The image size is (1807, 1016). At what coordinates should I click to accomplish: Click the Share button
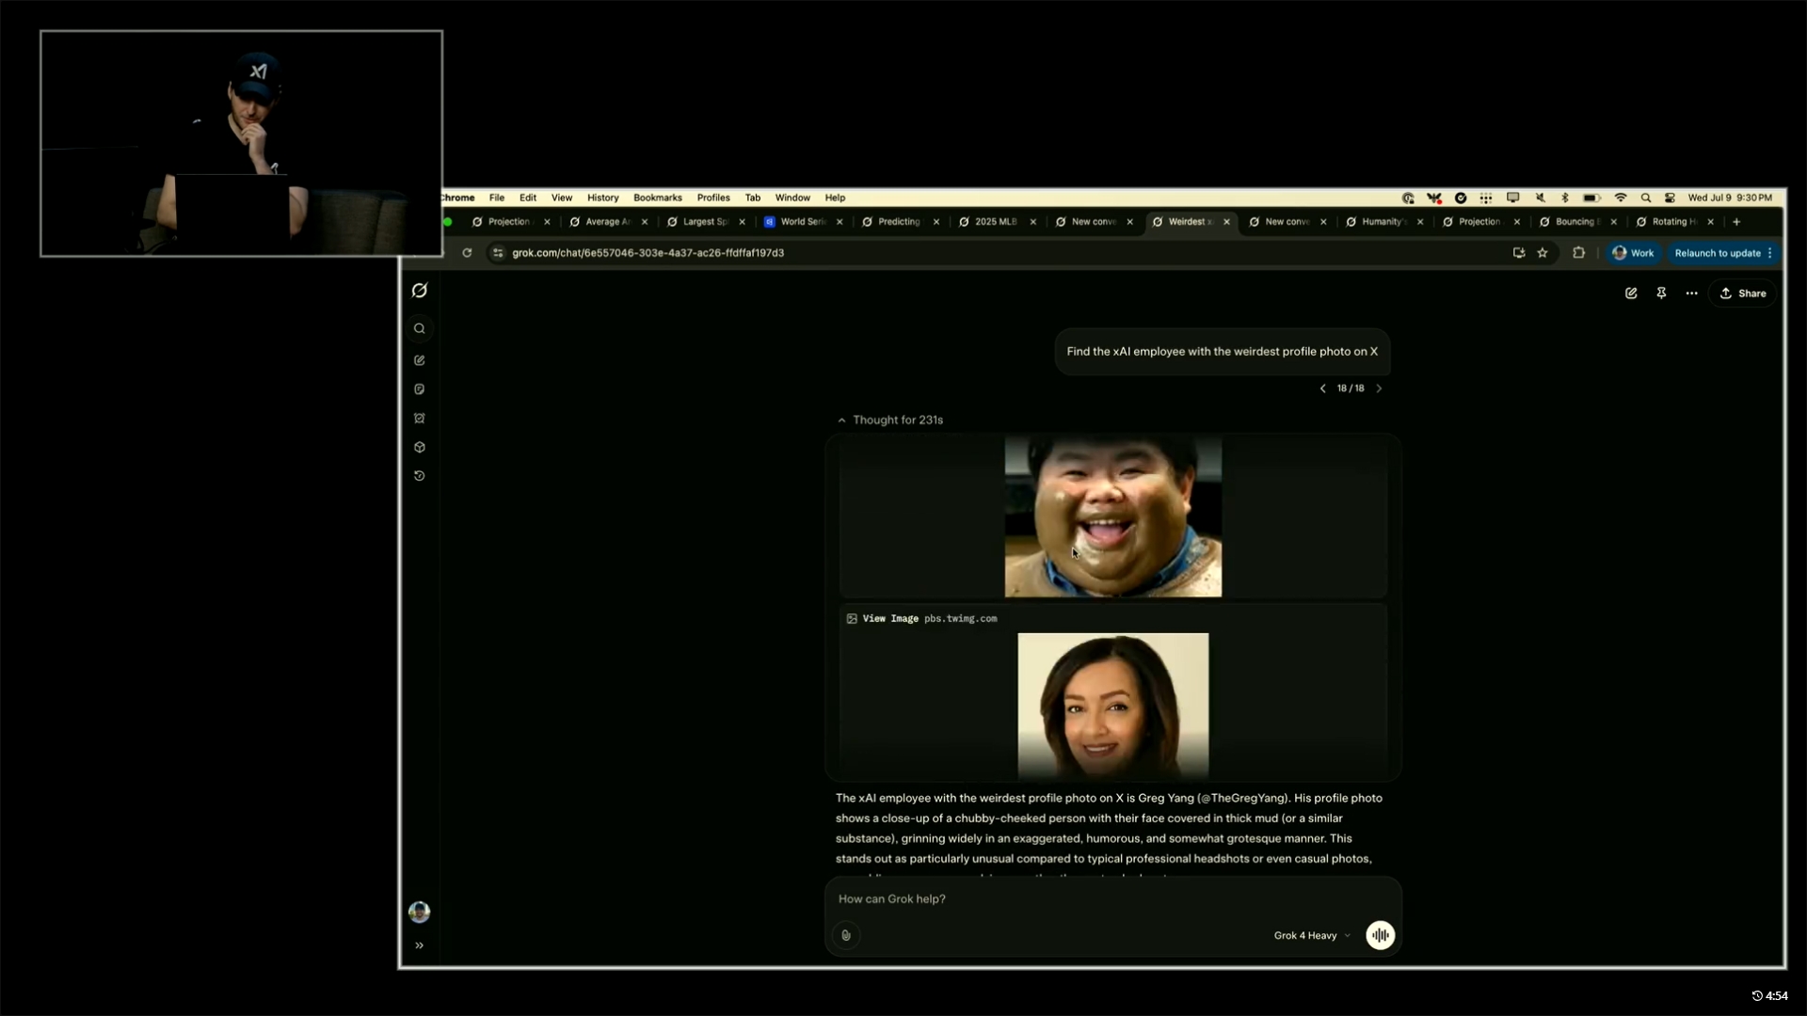pyautogui.click(x=1743, y=294)
